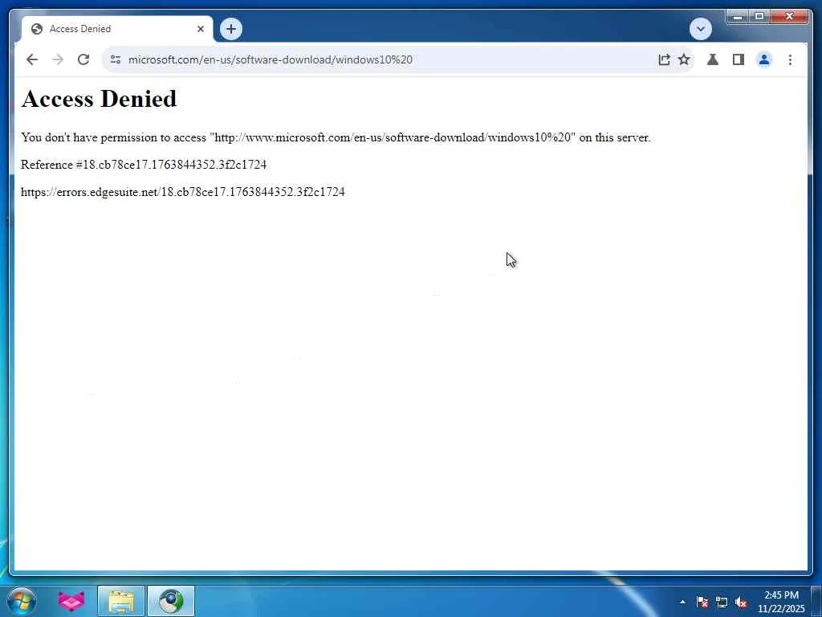The width and height of the screenshot is (822, 617).
Task: Click the Reference #18.cb78ce17 line
Action: click(144, 165)
